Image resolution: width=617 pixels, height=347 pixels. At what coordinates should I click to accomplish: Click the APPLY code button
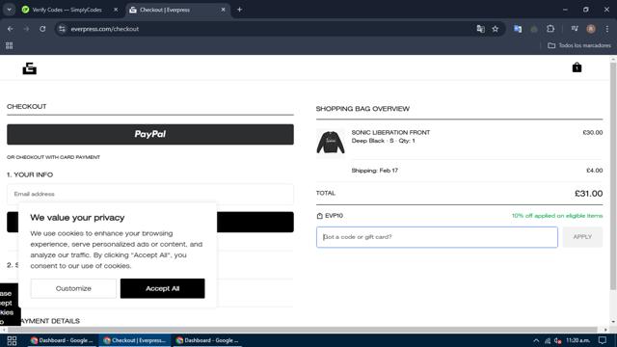(582, 237)
